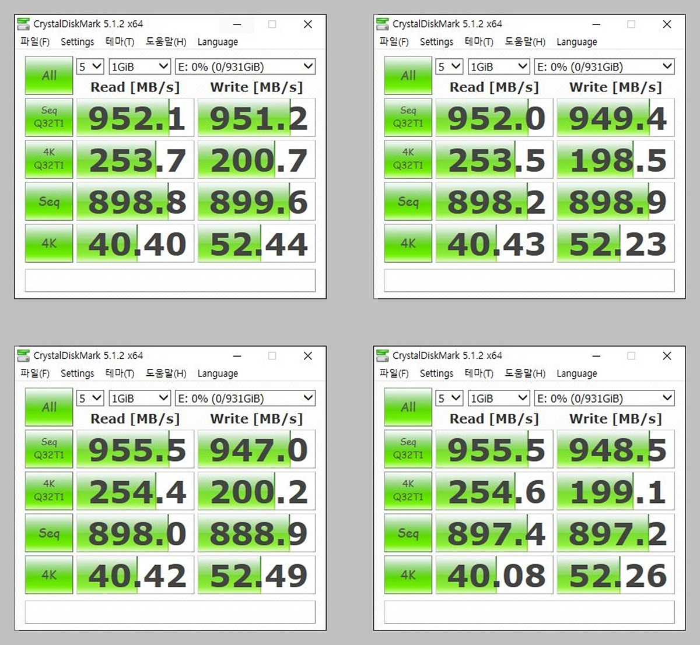Start Seq test in top-right window

(408, 201)
